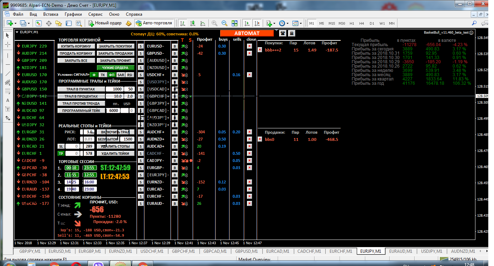Open the Periodicity clock dropdown

tap(287, 23)
